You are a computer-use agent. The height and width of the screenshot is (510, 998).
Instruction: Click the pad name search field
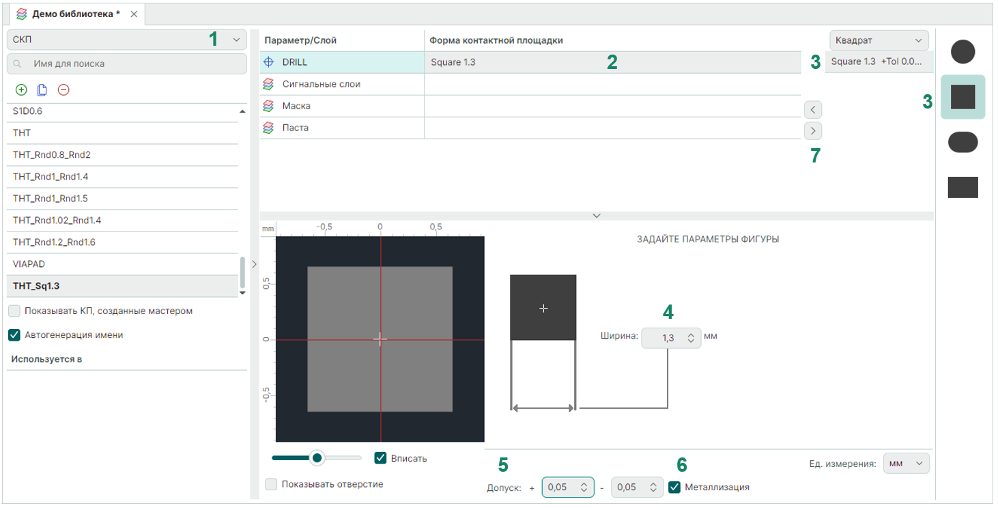[133, 63]
